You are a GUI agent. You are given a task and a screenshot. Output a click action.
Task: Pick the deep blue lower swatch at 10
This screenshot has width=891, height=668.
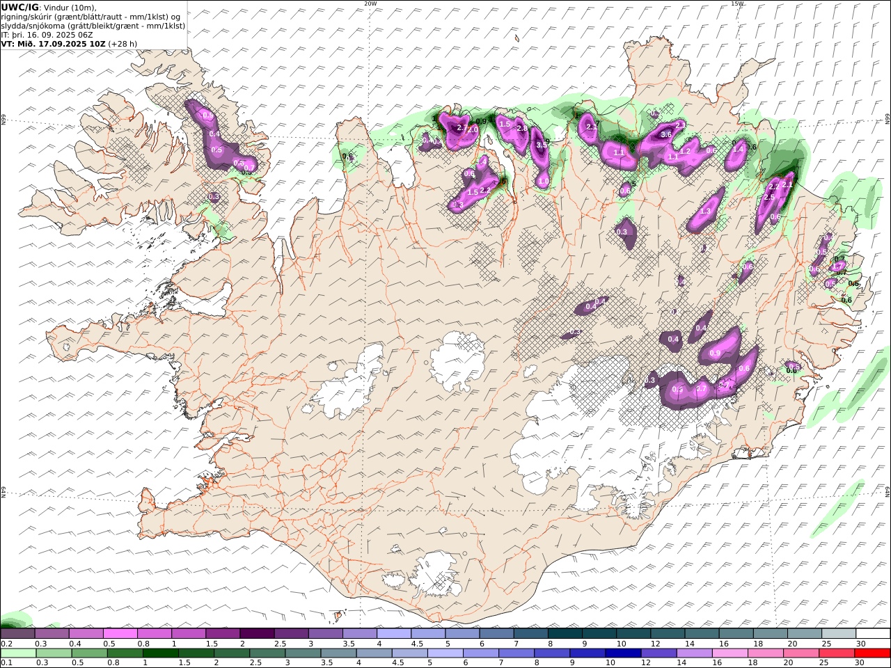pos(622,653)
